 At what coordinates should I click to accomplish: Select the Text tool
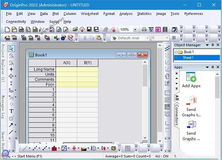point(11,111)
